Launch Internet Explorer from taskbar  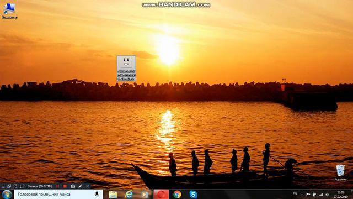tap(129, 194)
